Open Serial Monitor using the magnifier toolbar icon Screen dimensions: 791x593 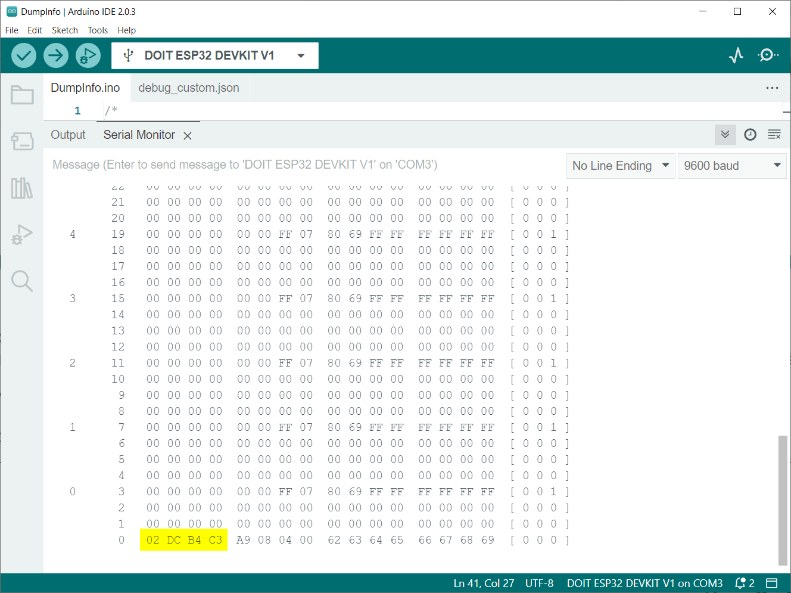point(768,55)
